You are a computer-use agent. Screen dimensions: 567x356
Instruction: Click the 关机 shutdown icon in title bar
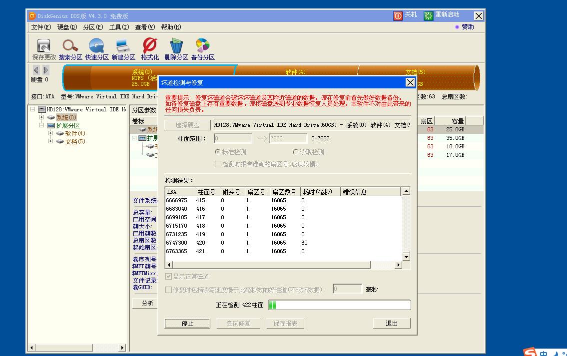click(x=398, y=15)
